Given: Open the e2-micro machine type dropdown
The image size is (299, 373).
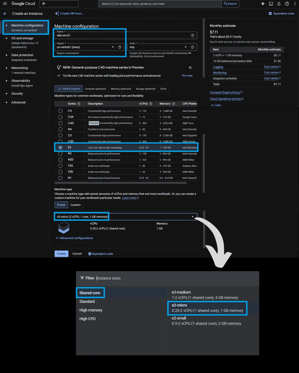Looking at the screenshot, I should 126,217.
